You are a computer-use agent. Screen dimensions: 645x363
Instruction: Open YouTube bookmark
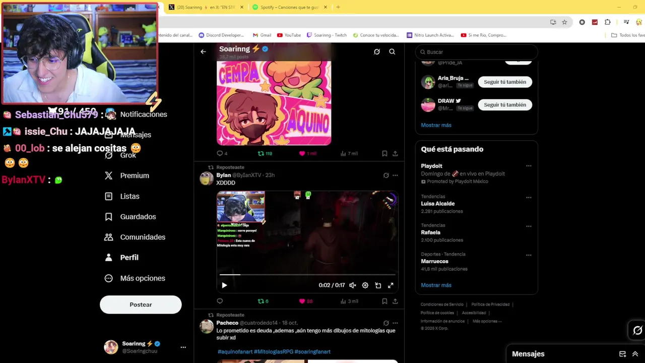click(289, 35)
